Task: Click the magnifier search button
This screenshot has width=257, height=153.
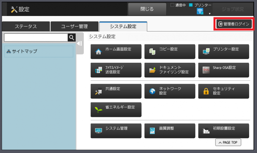Action: pyautogui.click(x=71, y=37)
